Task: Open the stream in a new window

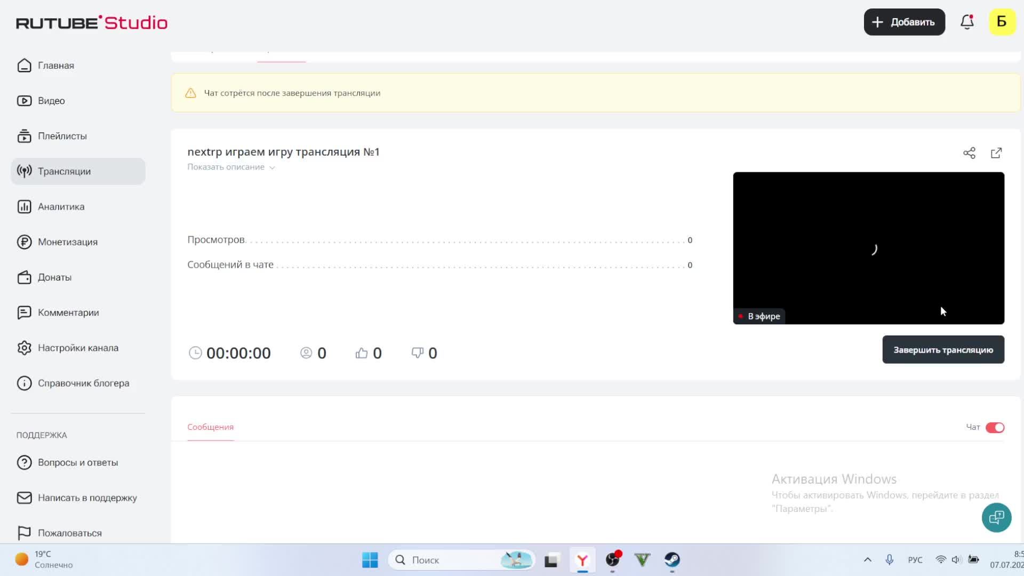Action: (996, 153)
